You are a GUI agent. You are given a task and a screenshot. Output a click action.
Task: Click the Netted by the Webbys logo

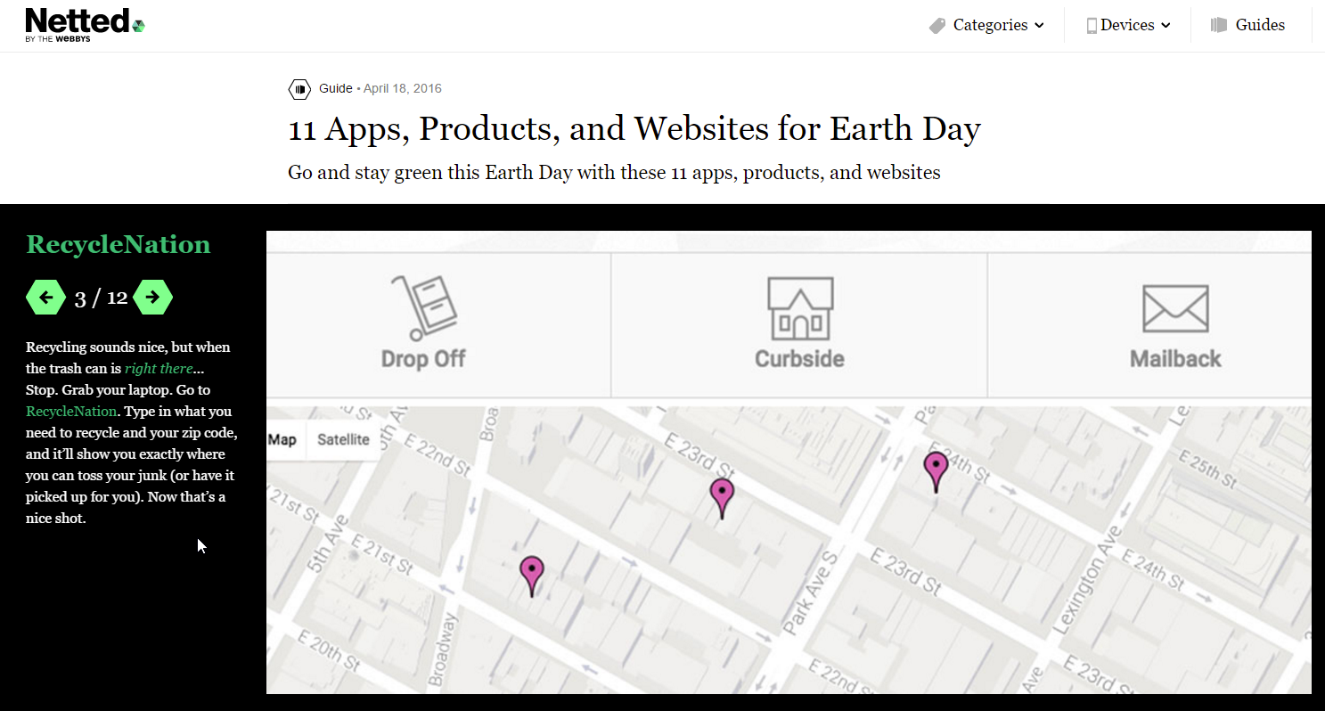pyautogui.click(x=85, y=25)
